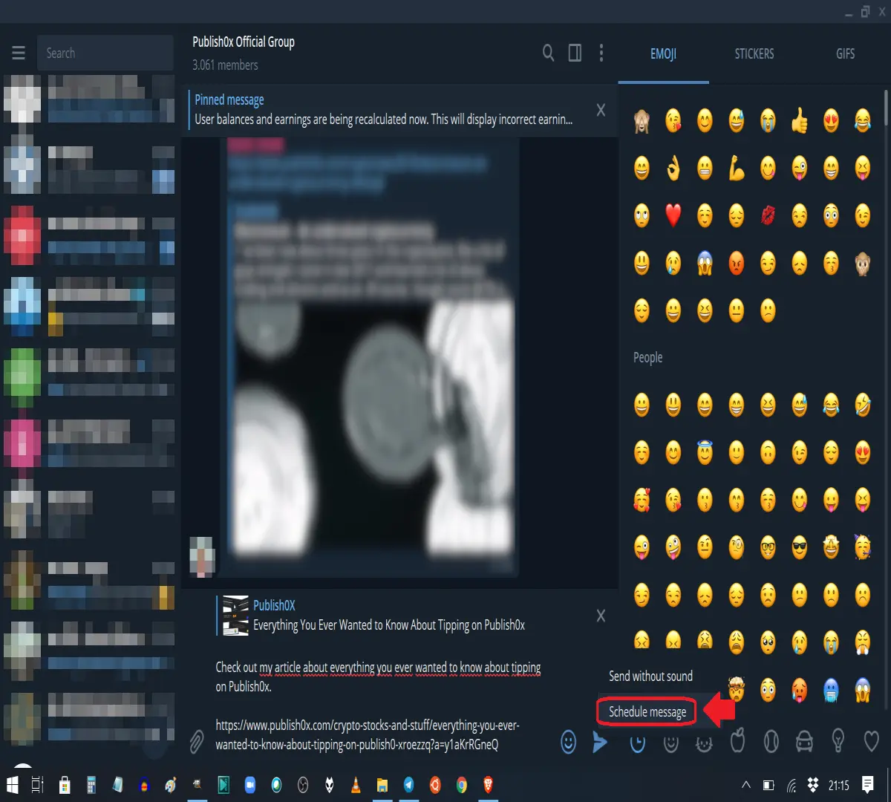Open Microsoft Store from the taskbar
The height and width of the screenshot is (802, 891).
65,785
